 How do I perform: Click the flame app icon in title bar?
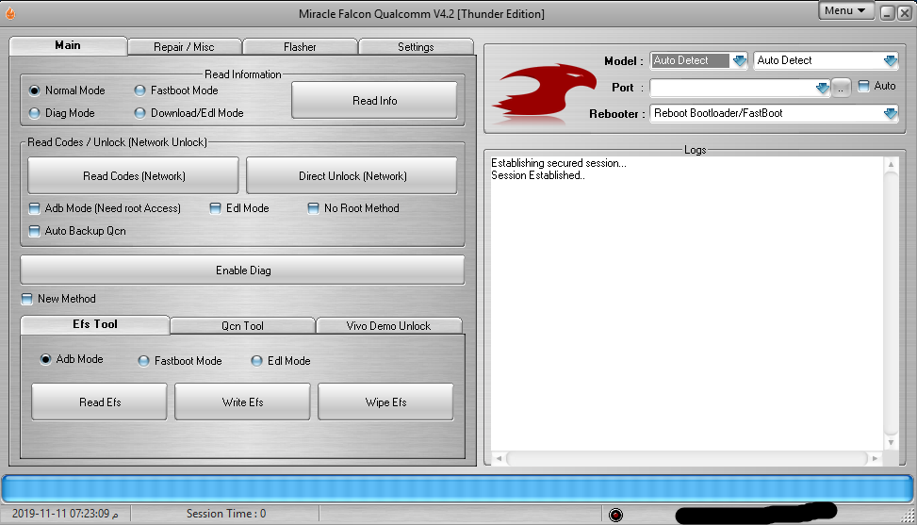pos(9,13)
